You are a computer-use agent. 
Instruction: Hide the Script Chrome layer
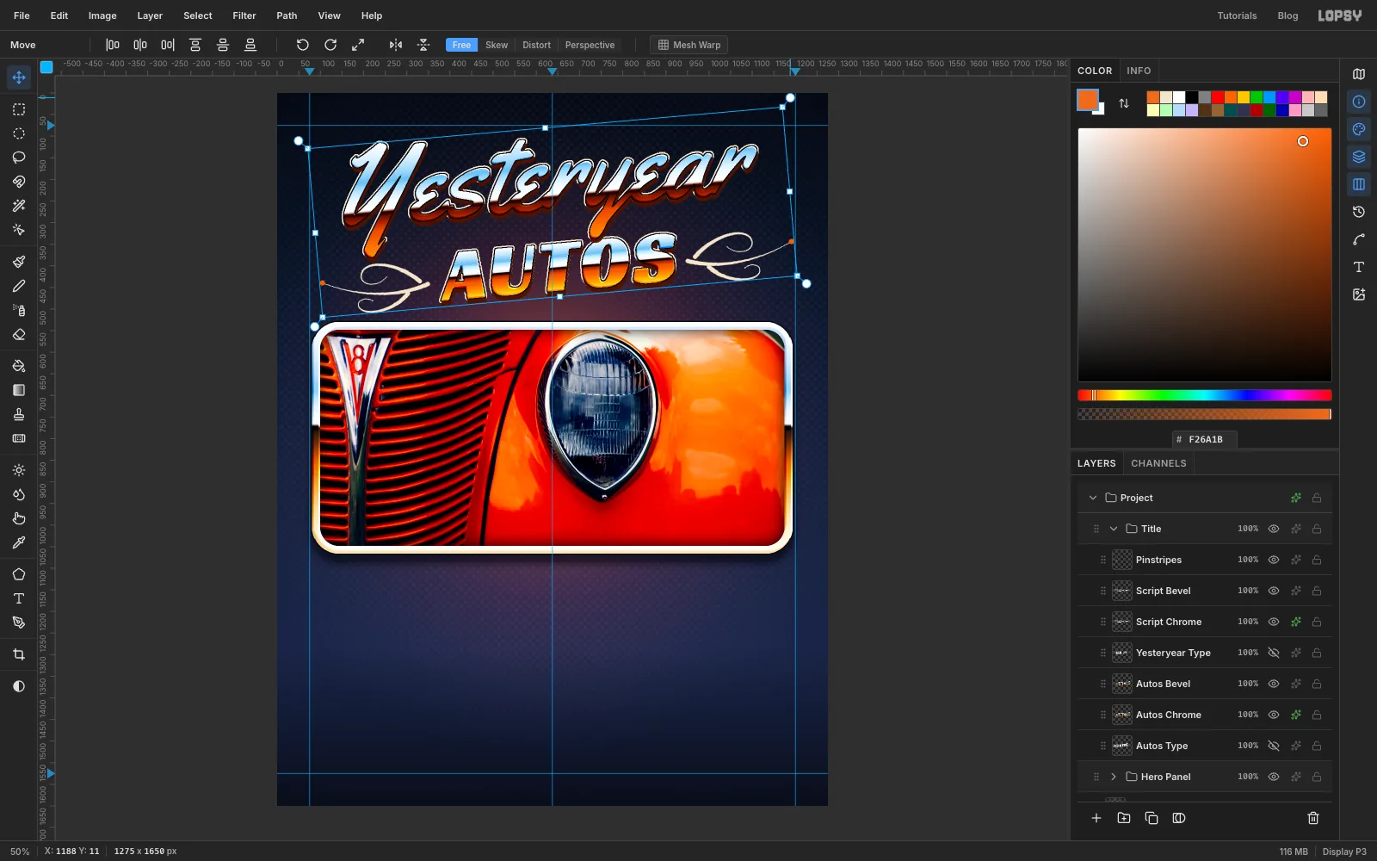coord(1274,622)
